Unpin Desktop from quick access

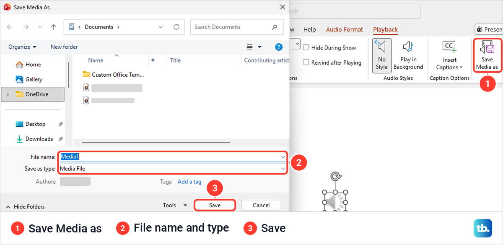60,124
